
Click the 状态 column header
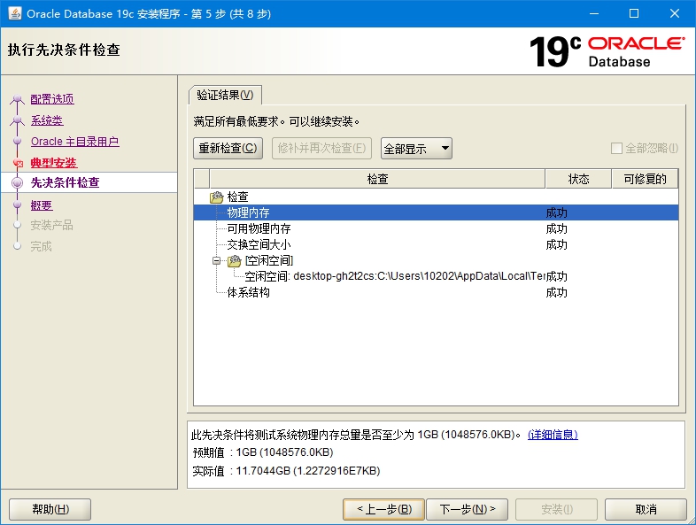(578, 179)
